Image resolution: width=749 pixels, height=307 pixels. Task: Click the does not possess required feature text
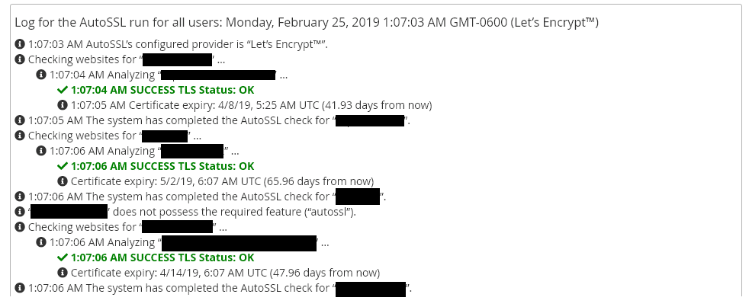point(234,212)
